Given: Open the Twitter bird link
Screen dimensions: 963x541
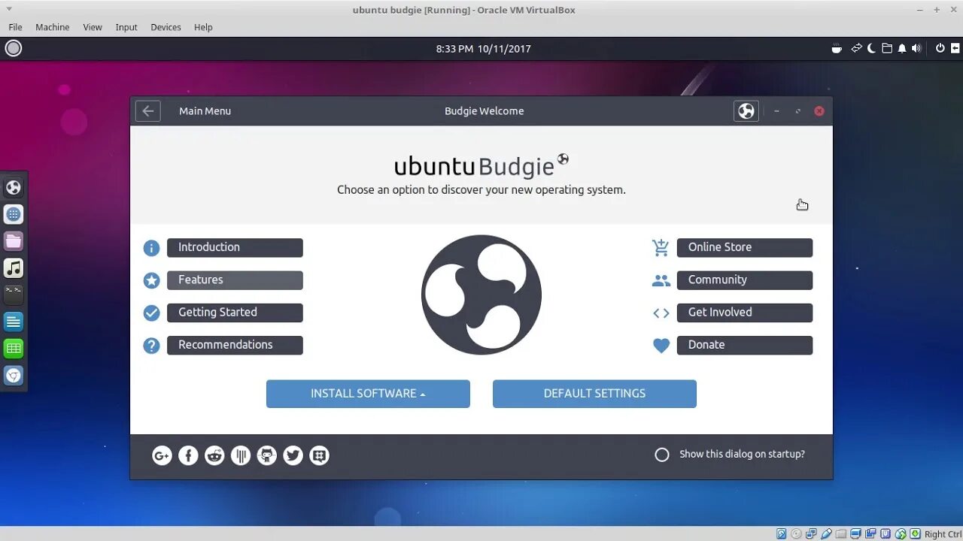Looking at the screenshot, I should click(x=293, y=455).
